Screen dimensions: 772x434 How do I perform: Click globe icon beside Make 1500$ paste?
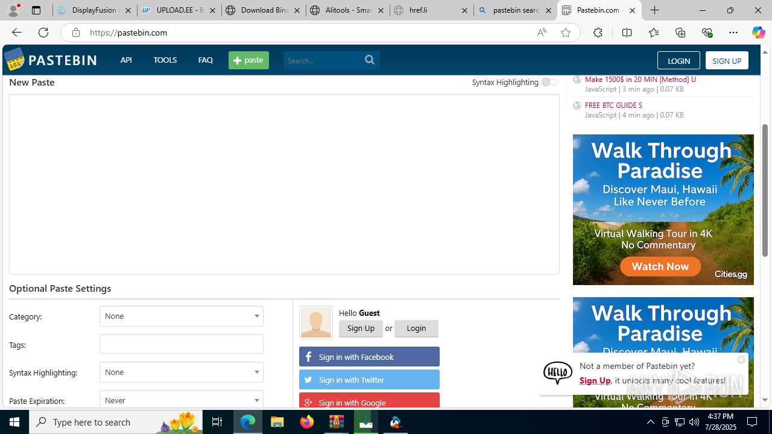point(577,80)
